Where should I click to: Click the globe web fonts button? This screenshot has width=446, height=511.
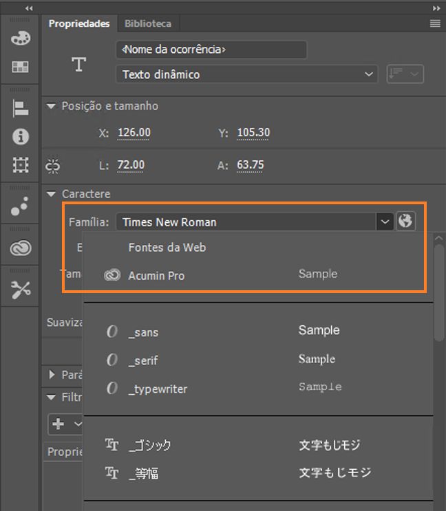(x=405, y=221)
